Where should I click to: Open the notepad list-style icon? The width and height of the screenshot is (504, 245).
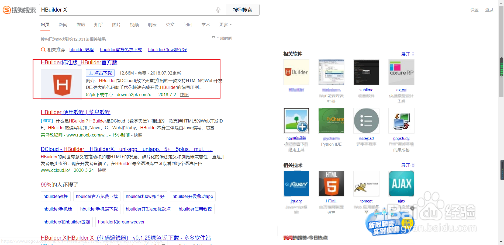(366, 121)
